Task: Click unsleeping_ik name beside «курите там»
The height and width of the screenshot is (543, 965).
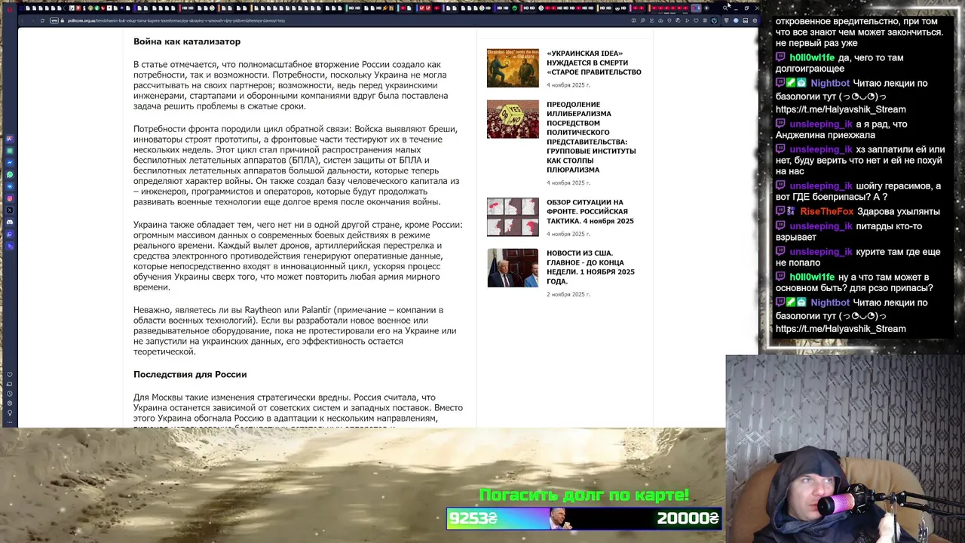Action: coord(821,252)
